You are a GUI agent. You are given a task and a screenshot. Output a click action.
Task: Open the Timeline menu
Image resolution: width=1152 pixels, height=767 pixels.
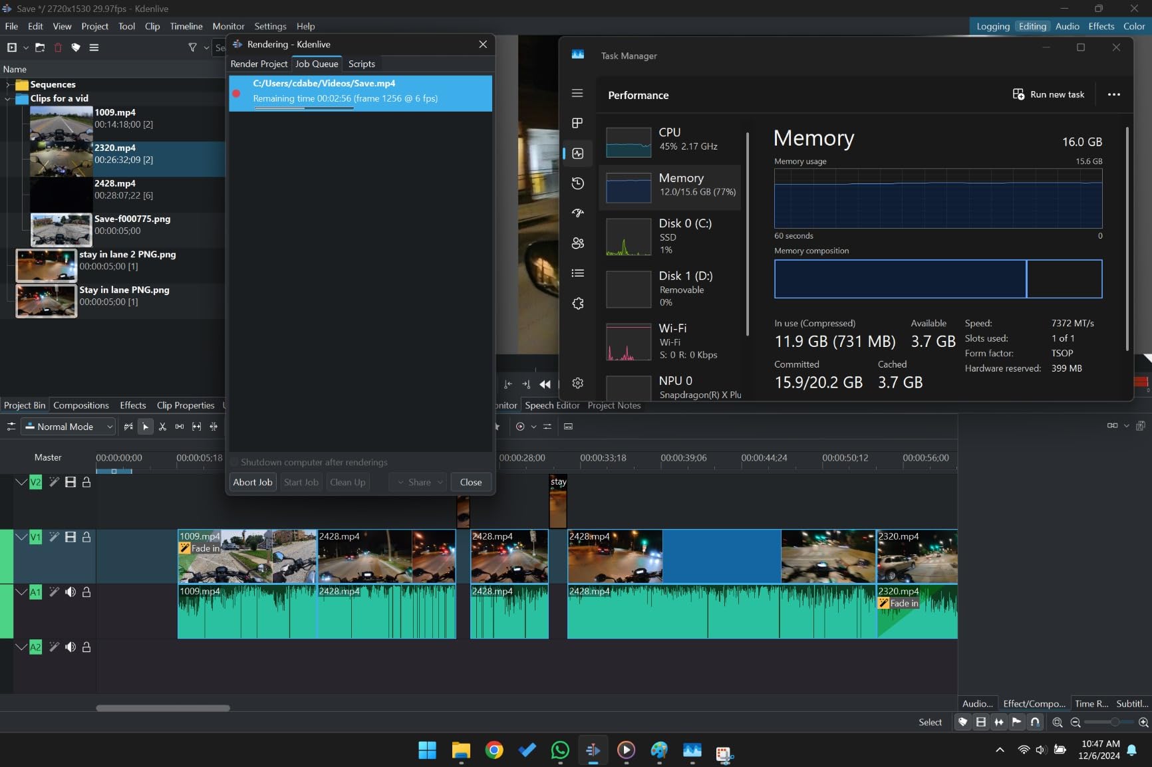(186, 27)
